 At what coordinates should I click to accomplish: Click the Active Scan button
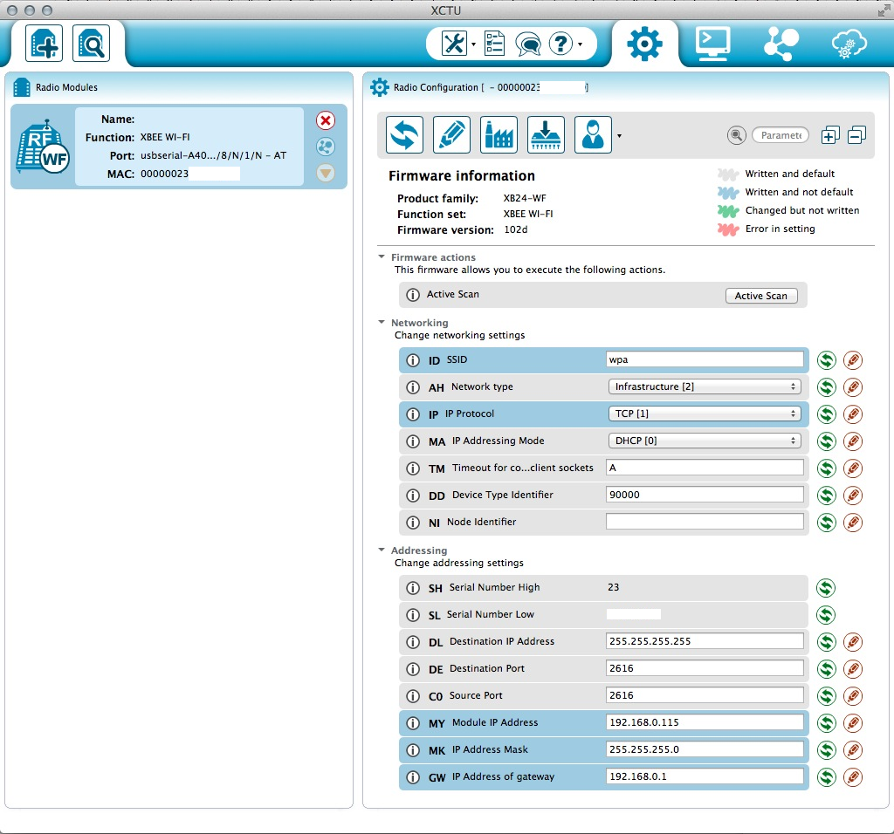[x=761, y=296]
